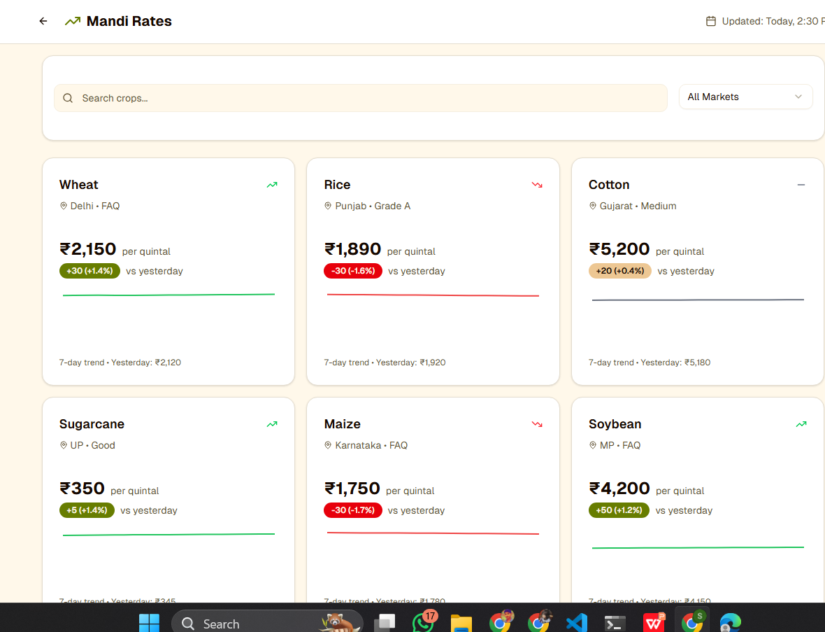Click the flat dash trend icon on Cotton card
The width and height of the screenshot is (825, 632).
(x=801, y=185)
